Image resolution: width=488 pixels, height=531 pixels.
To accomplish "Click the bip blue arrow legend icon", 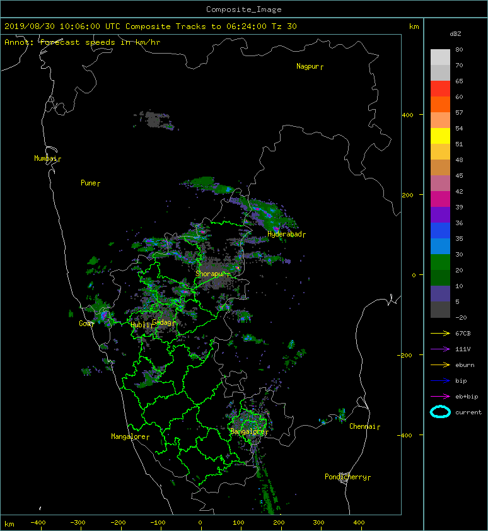I will coord(440,381).
